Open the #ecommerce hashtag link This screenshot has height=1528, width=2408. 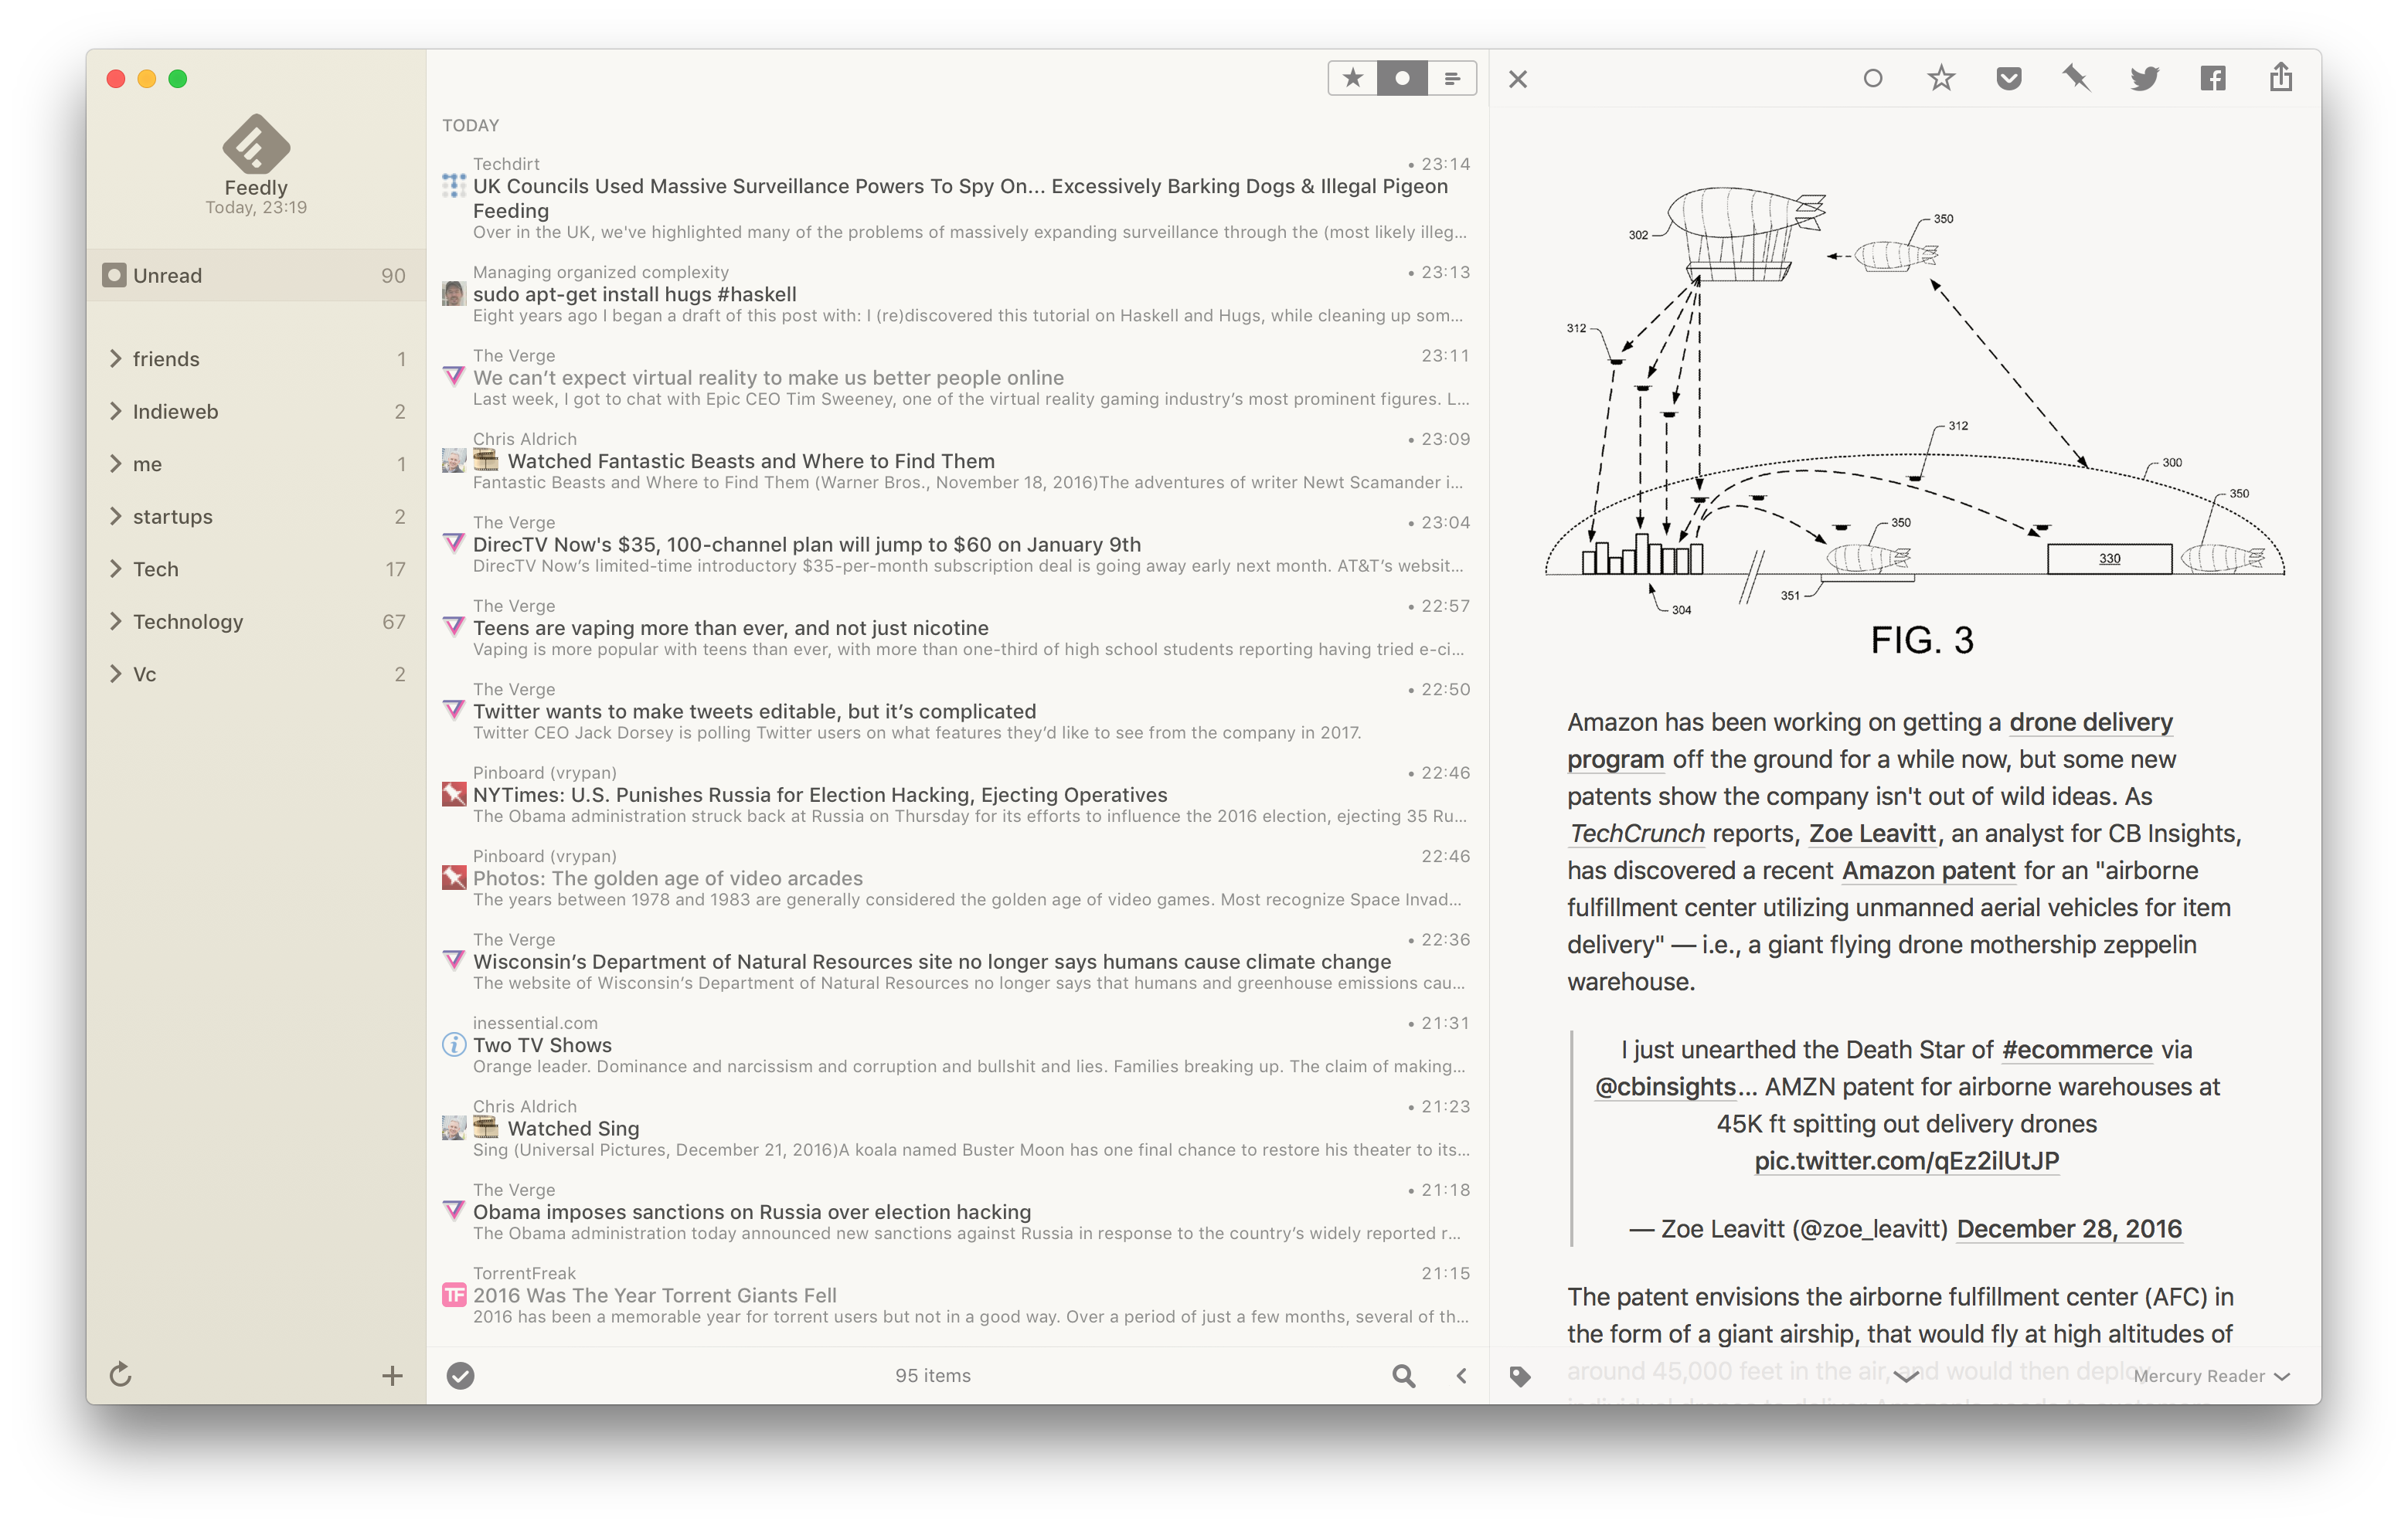(x=2077, y=1049)
